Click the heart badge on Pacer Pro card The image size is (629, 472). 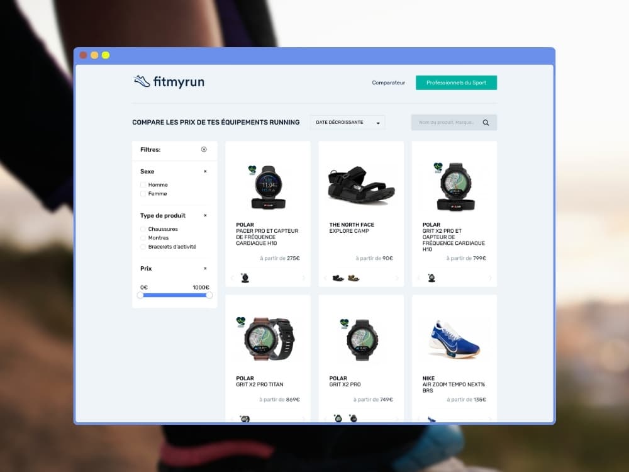pyautogui.click(x=252, y=170)
